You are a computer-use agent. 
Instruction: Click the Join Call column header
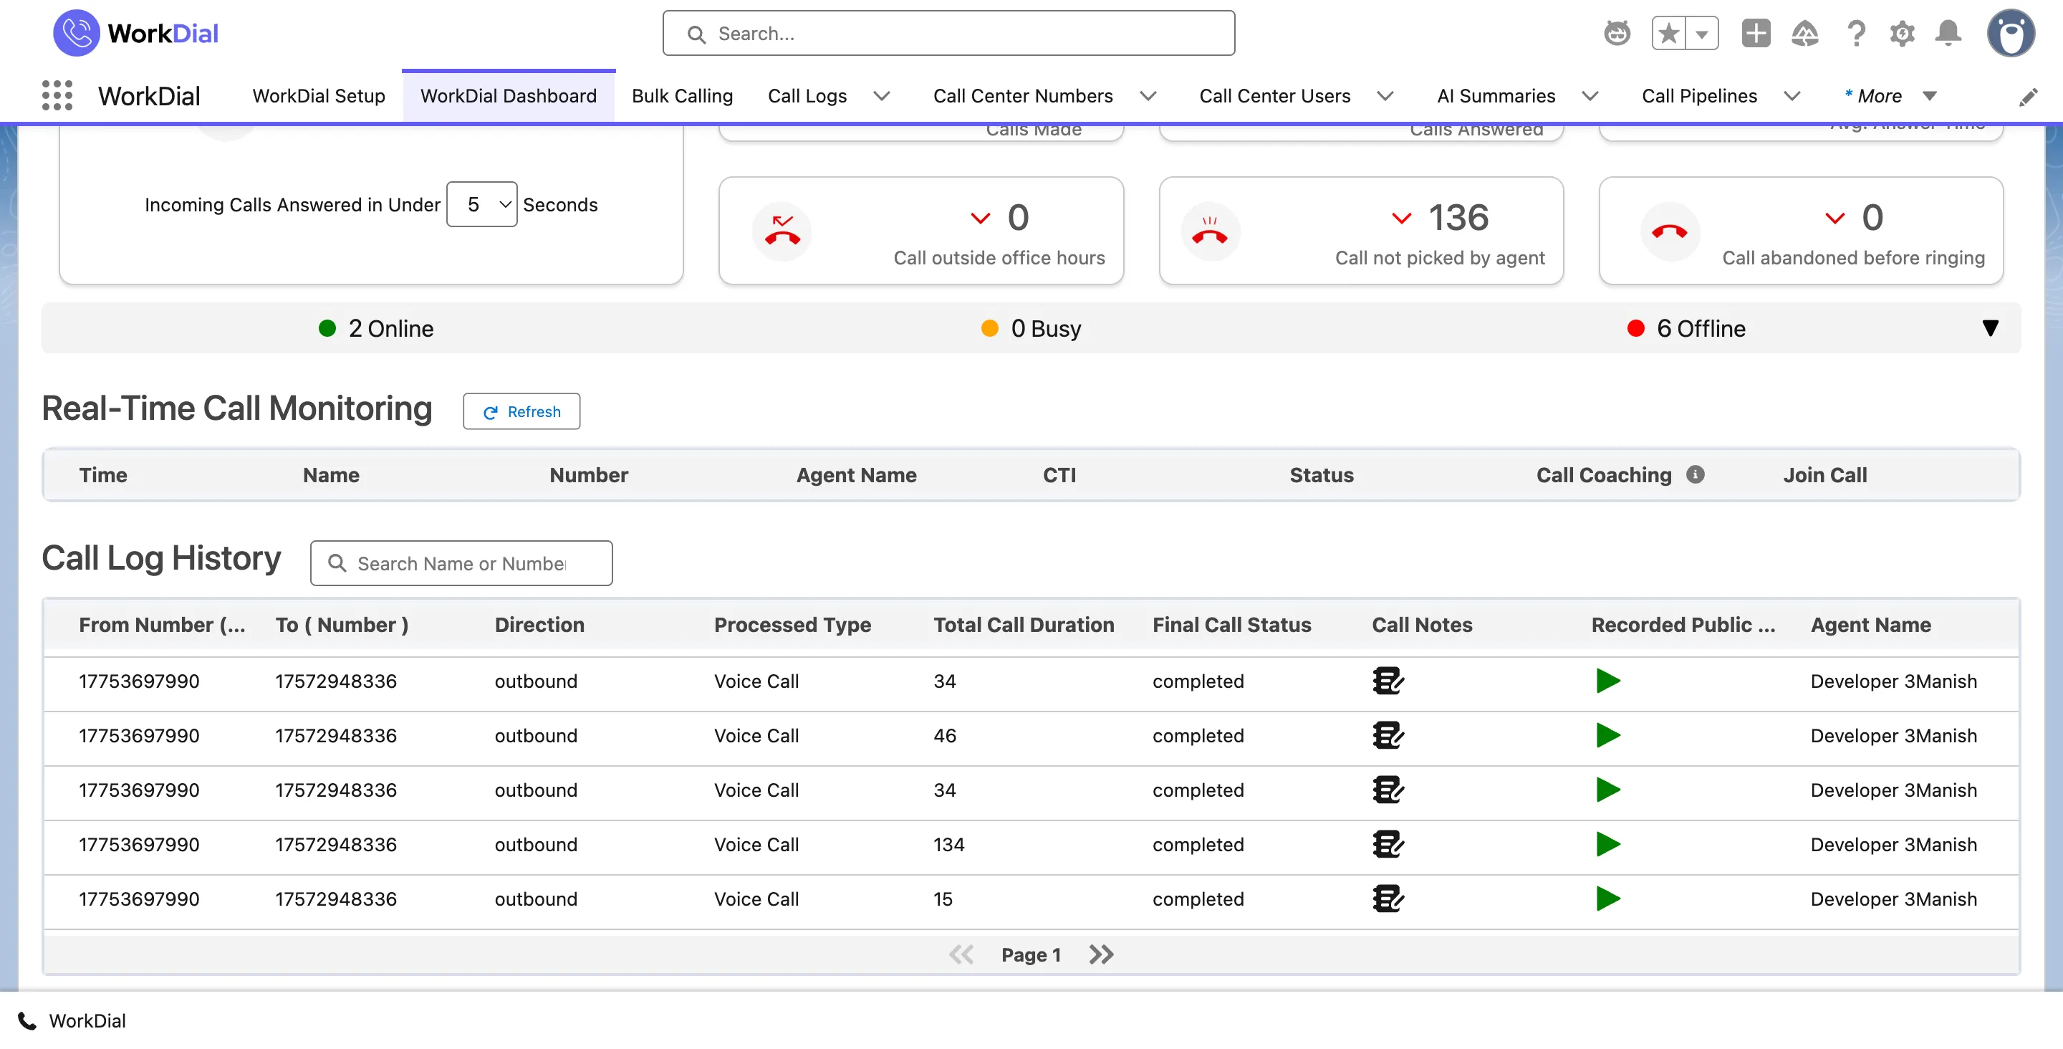pyautogui.click(x=1824, y=474)
